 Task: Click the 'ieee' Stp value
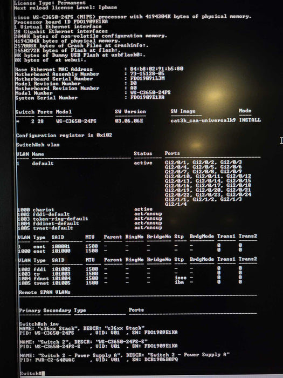click(181, 278)
